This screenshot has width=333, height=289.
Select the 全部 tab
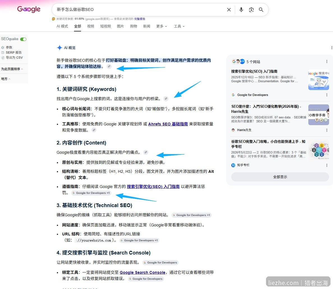click(x=78, y=26)
